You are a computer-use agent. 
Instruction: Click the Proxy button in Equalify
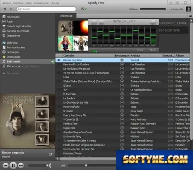click(140, 50)
